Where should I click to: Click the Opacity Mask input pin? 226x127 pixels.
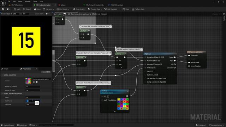pyautogui.click(x=189, y=62)
